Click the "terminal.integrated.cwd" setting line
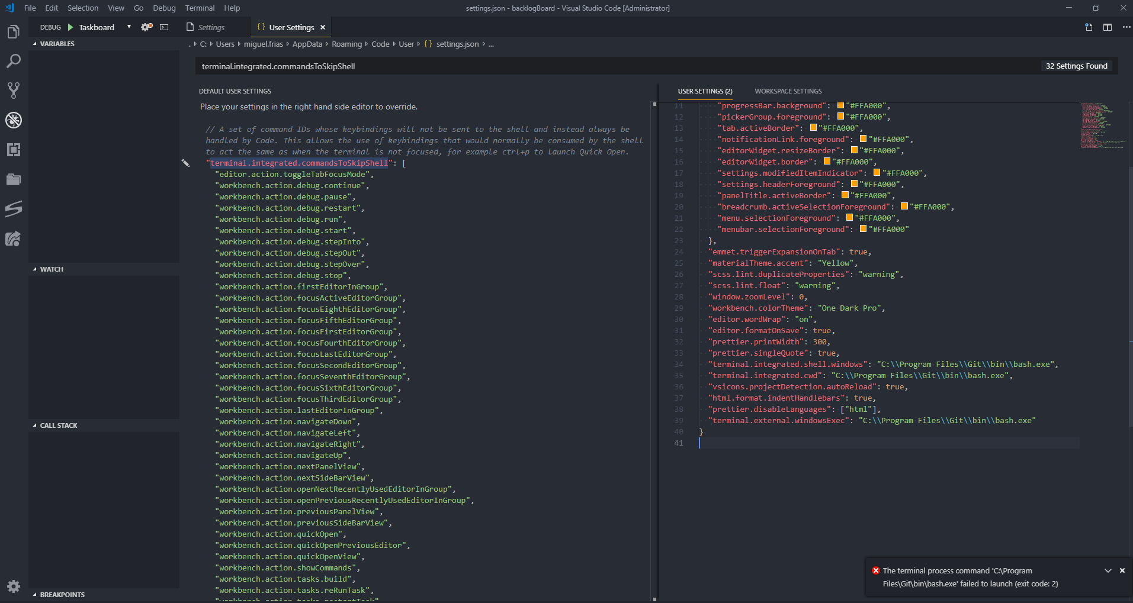The height and width of the screenshot is (603, 1133). point(861,375)
